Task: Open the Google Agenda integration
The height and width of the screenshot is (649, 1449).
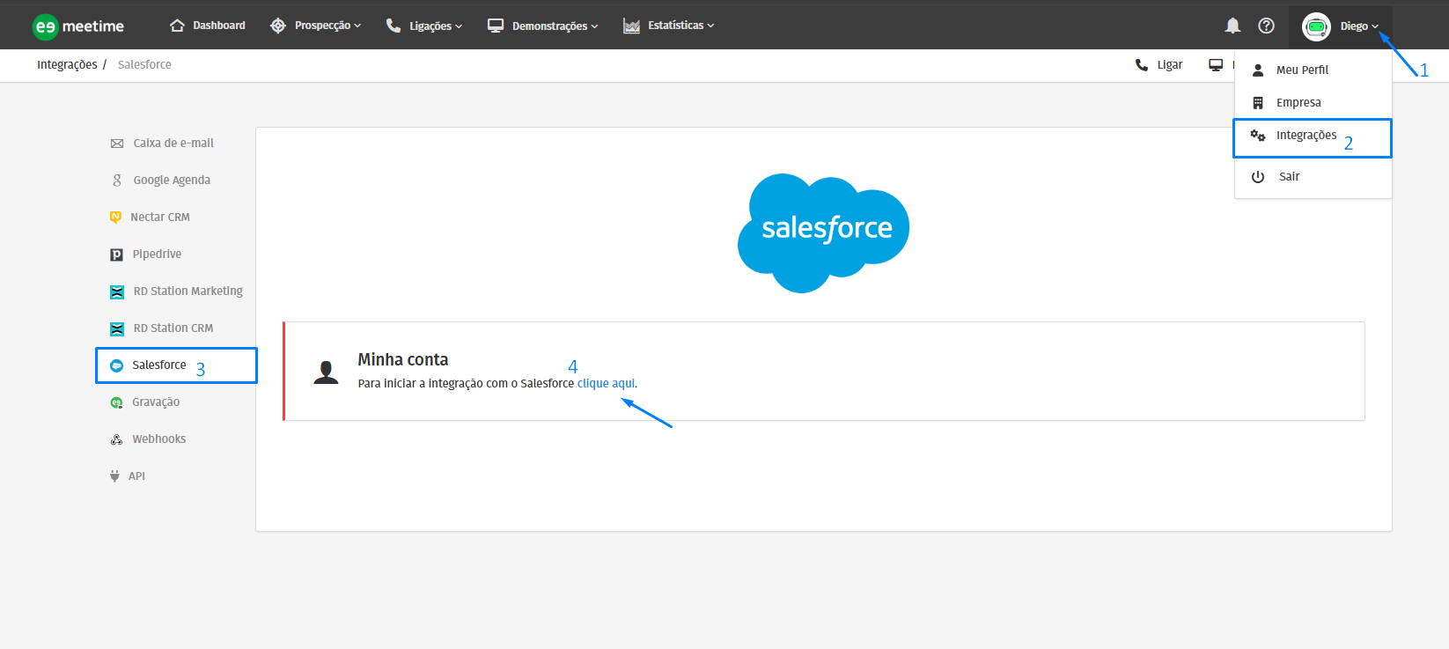Action: pos(172,181)
